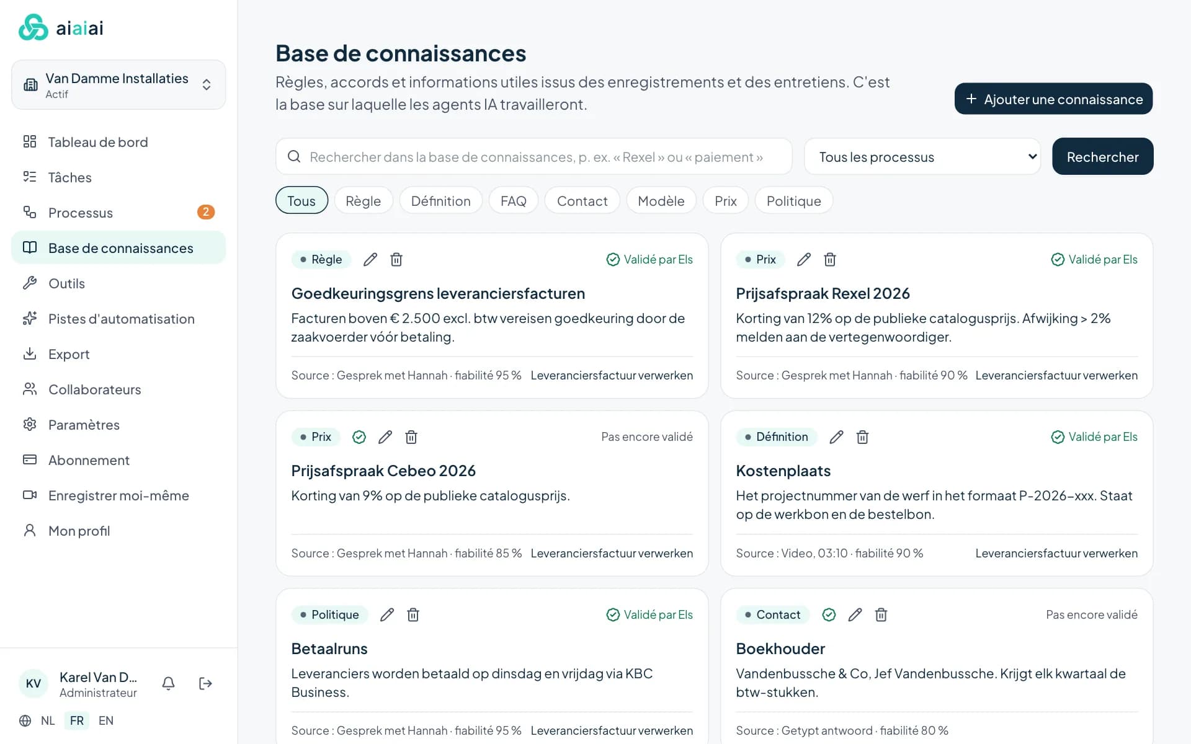Filter by FAQ
The height and width of the screenshot is (744, 1191).
[514, 201]
